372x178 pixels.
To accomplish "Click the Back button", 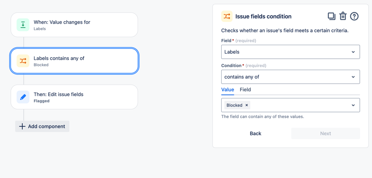I will 255,133.
